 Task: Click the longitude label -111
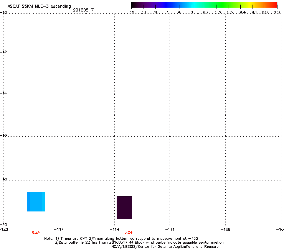170,229
